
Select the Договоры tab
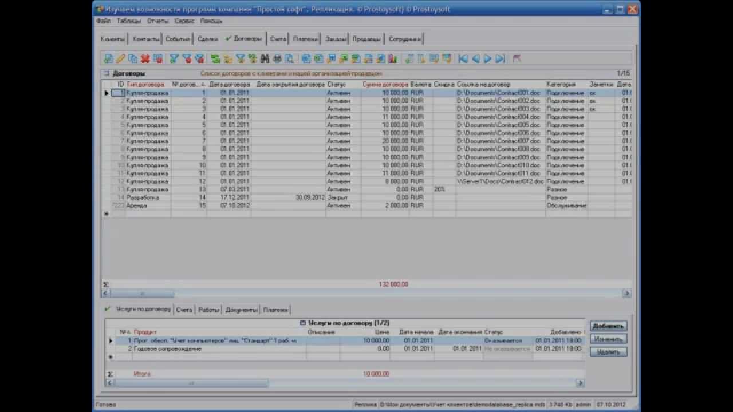point(244,39)
